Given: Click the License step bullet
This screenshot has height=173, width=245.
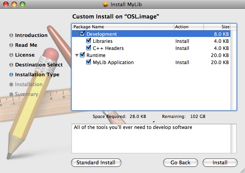Looking at the screenshot, I should [11, 55].
